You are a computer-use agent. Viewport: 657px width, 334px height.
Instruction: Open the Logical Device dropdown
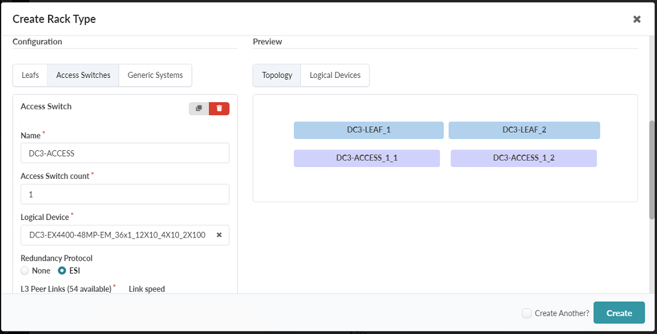(117, 235)
